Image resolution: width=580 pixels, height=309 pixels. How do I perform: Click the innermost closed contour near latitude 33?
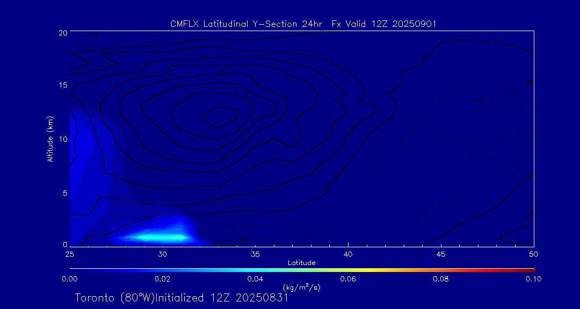[219, 118]
